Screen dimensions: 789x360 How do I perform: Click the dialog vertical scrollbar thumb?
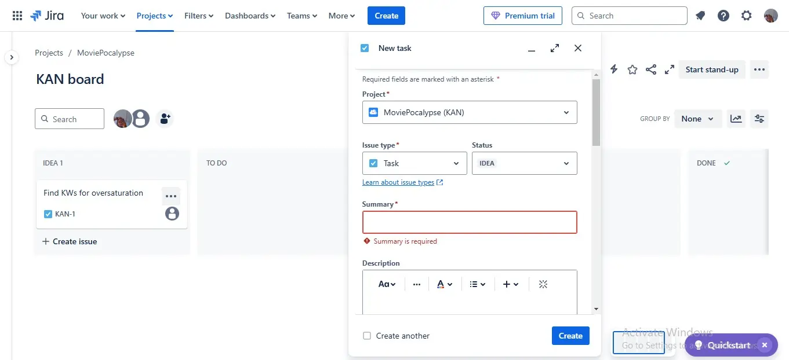pos(596,112)
